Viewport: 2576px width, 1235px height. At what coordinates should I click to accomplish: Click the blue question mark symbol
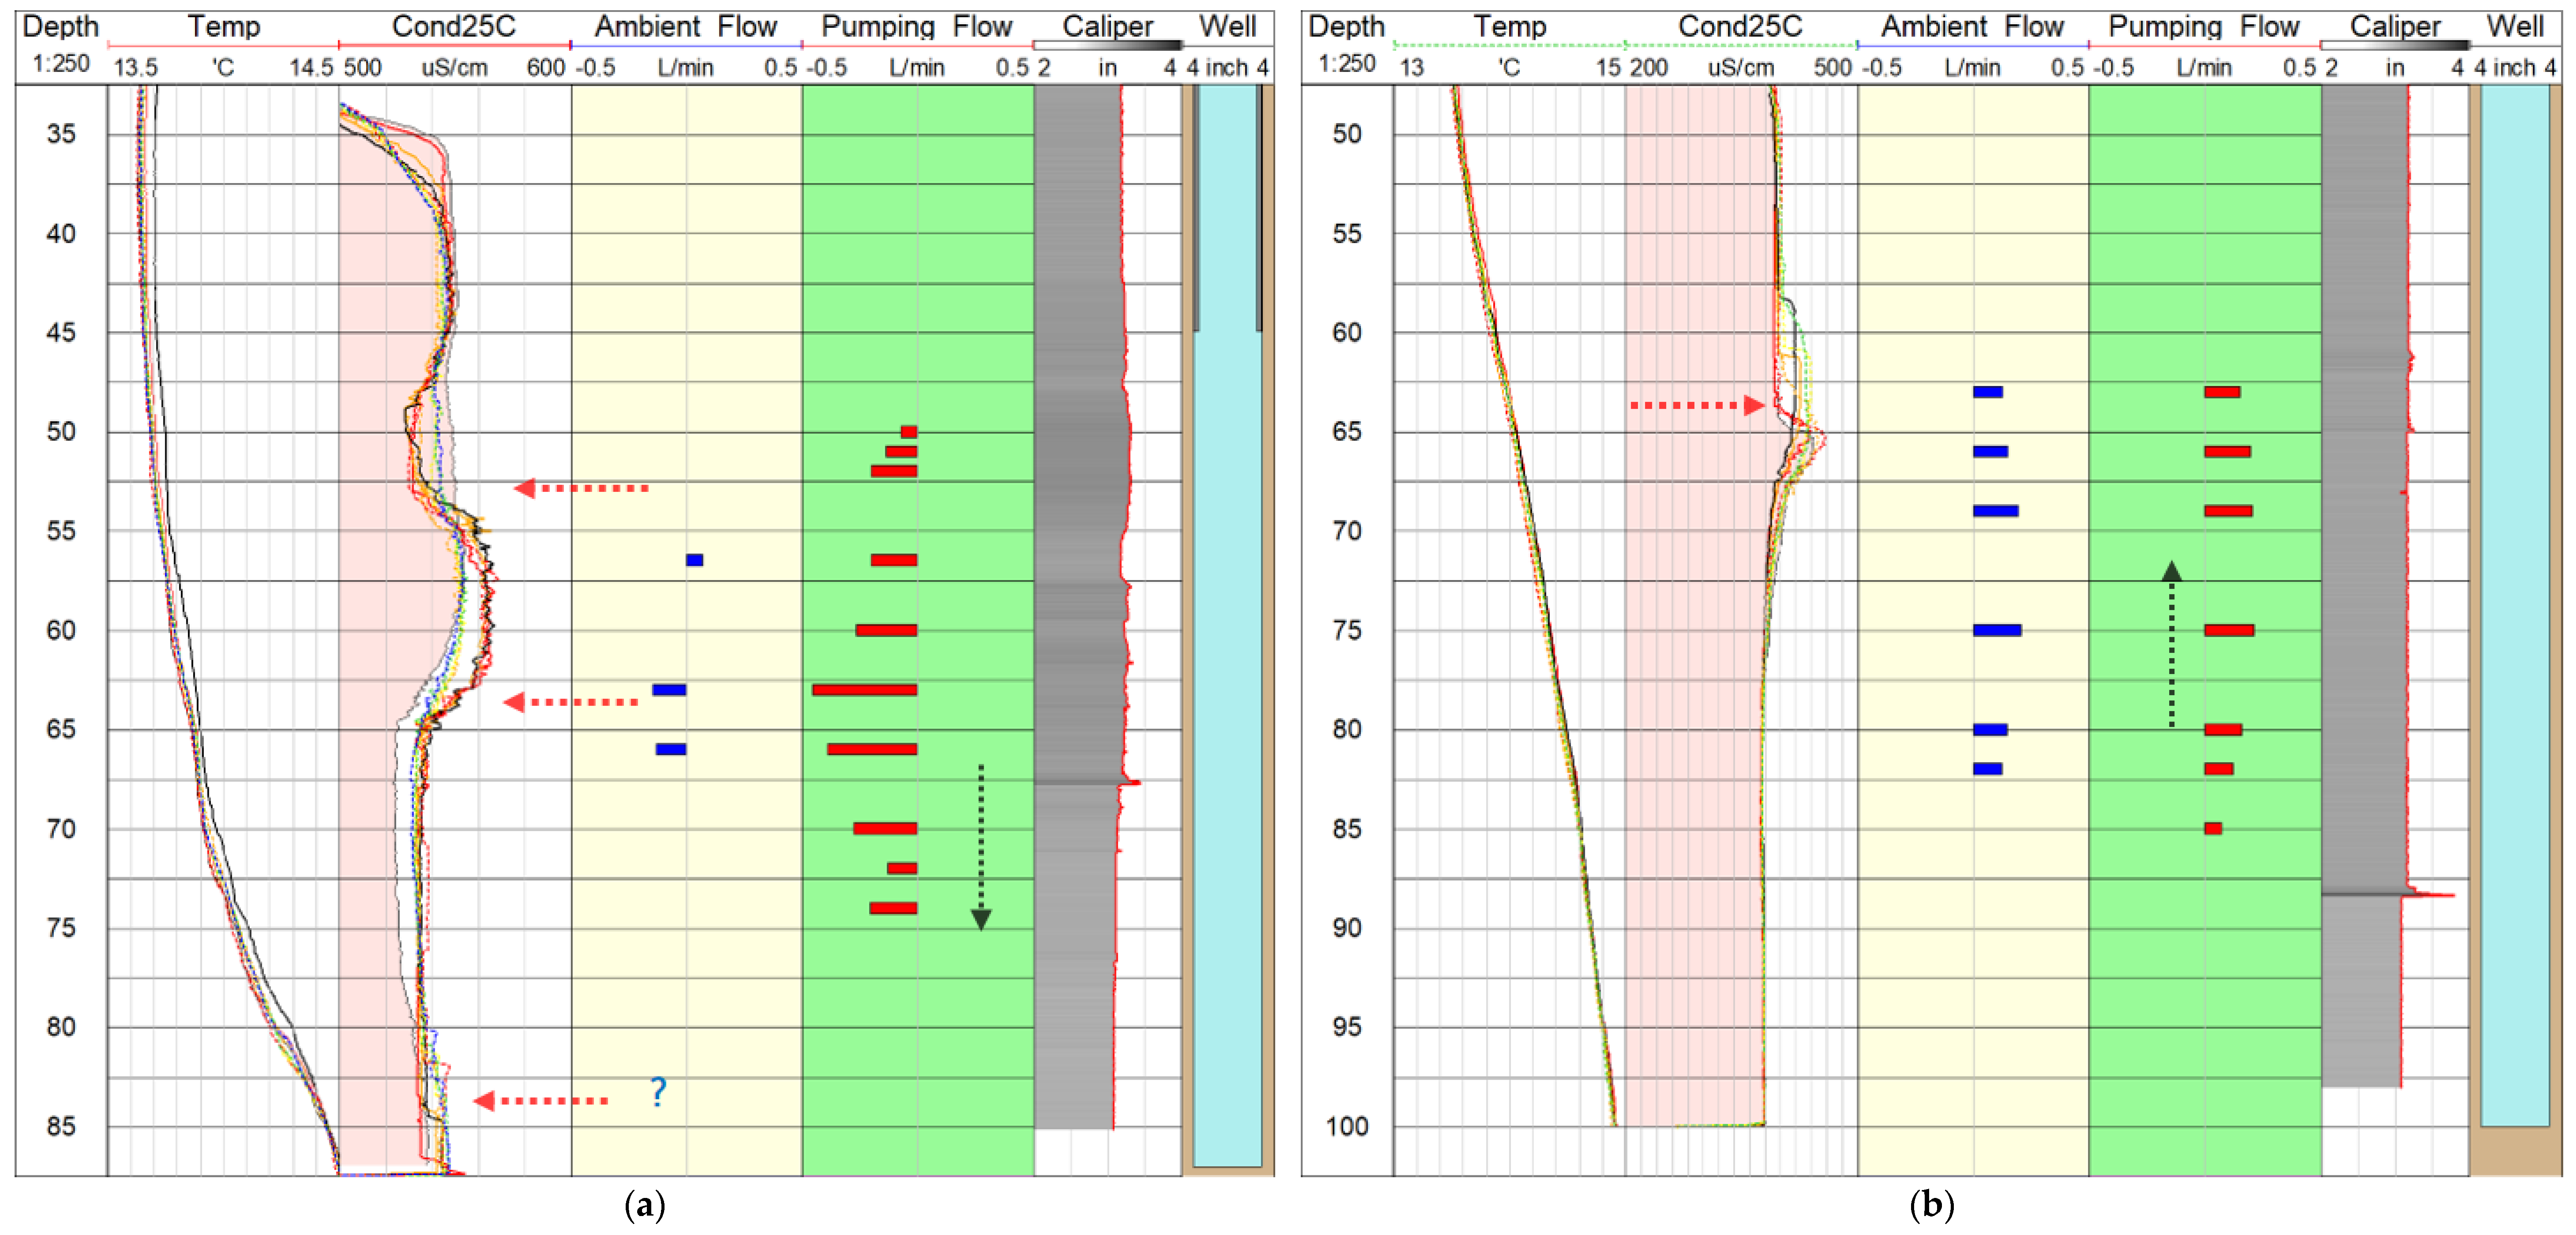pyautogui.click(x=657, y=1091)
